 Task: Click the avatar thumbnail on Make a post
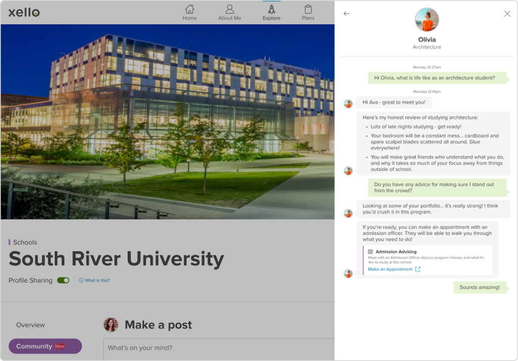(111, 325)
